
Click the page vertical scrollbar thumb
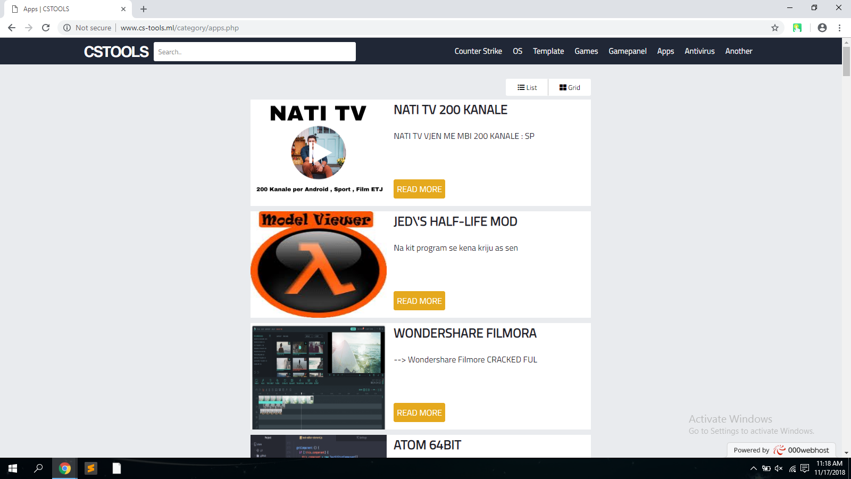(x=846, y=61)
